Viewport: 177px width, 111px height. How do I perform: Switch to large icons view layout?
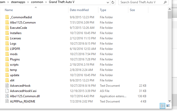(168, 106)
